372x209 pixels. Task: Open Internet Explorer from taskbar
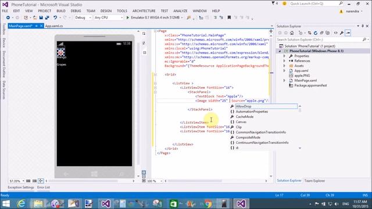(x=22, y=204)
